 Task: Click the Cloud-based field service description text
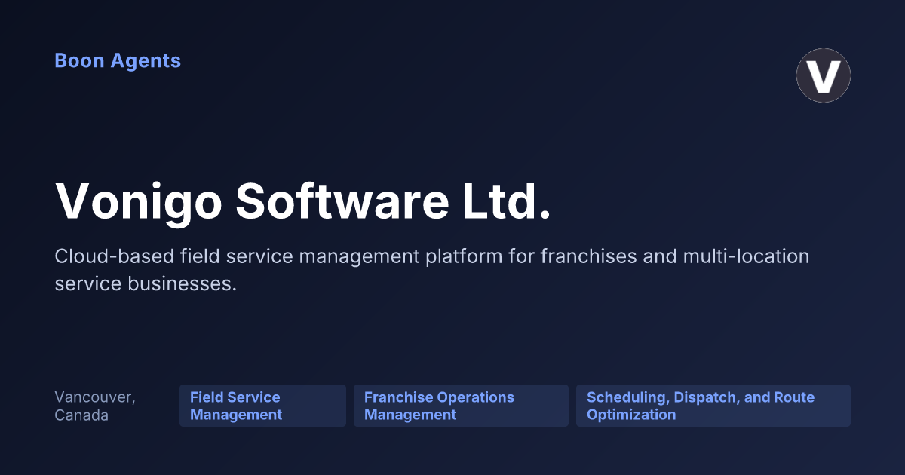click(431, 270)
